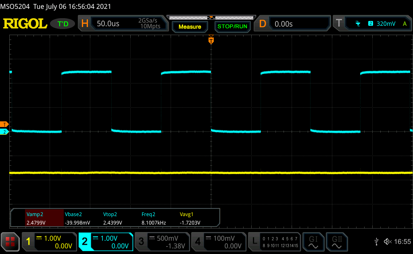Toggle channel 4 label
The height and width of the screenshot is (254, 413).
tap(198, 242)
